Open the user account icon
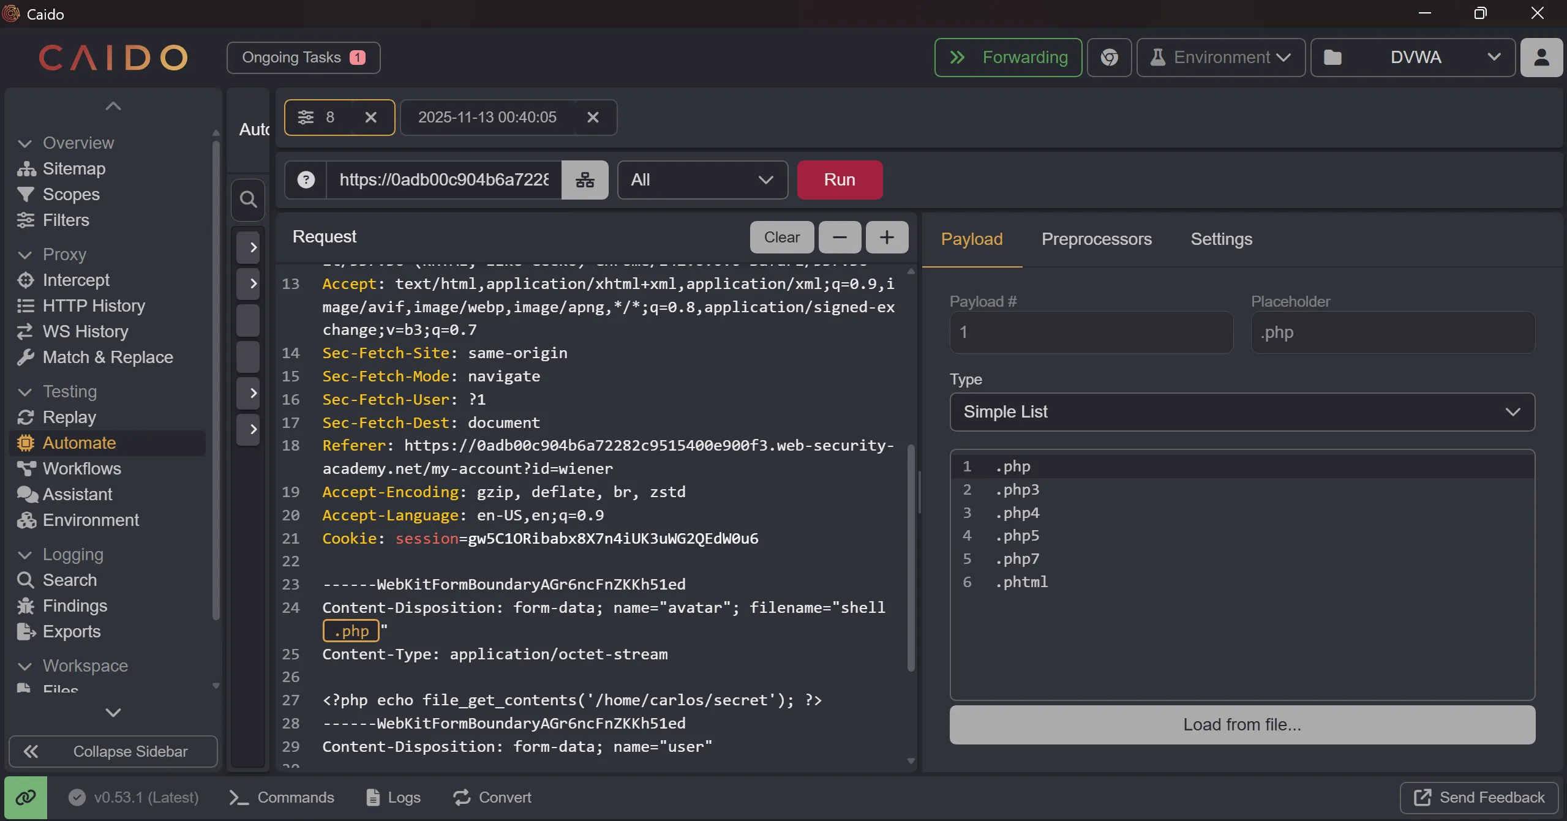Screen dimensions: 1567x821 pyautogui.click(x=1541, y=58)
